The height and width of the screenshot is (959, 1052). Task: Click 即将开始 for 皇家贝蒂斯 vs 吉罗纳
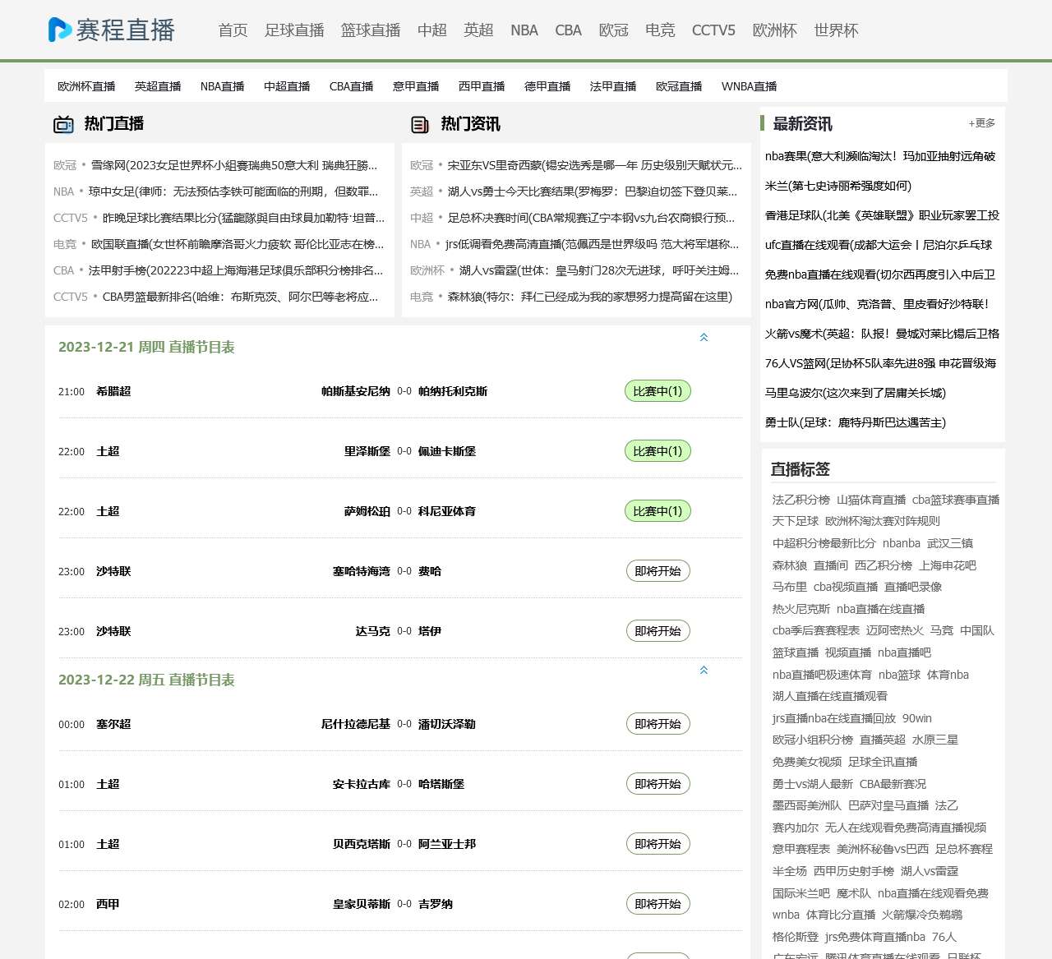[x=657, y=904]
